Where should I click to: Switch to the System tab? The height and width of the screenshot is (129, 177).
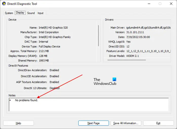[9, 13]
